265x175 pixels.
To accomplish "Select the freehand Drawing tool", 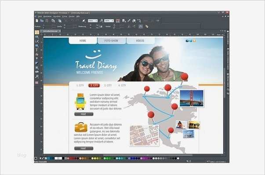I will coord(37,41).
